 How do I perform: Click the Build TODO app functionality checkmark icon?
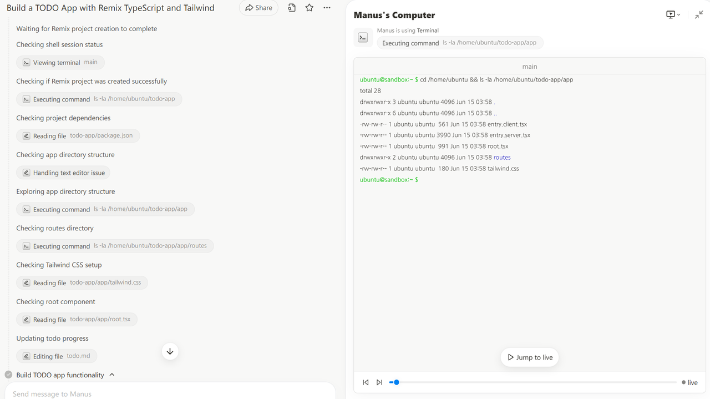pyautogui.click(x=8, y=375)
